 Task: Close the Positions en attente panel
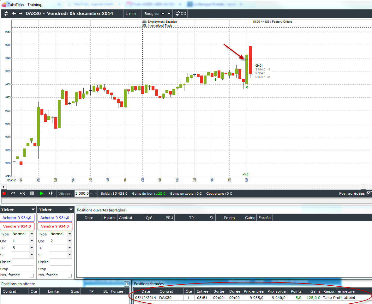tap(127, 284)
